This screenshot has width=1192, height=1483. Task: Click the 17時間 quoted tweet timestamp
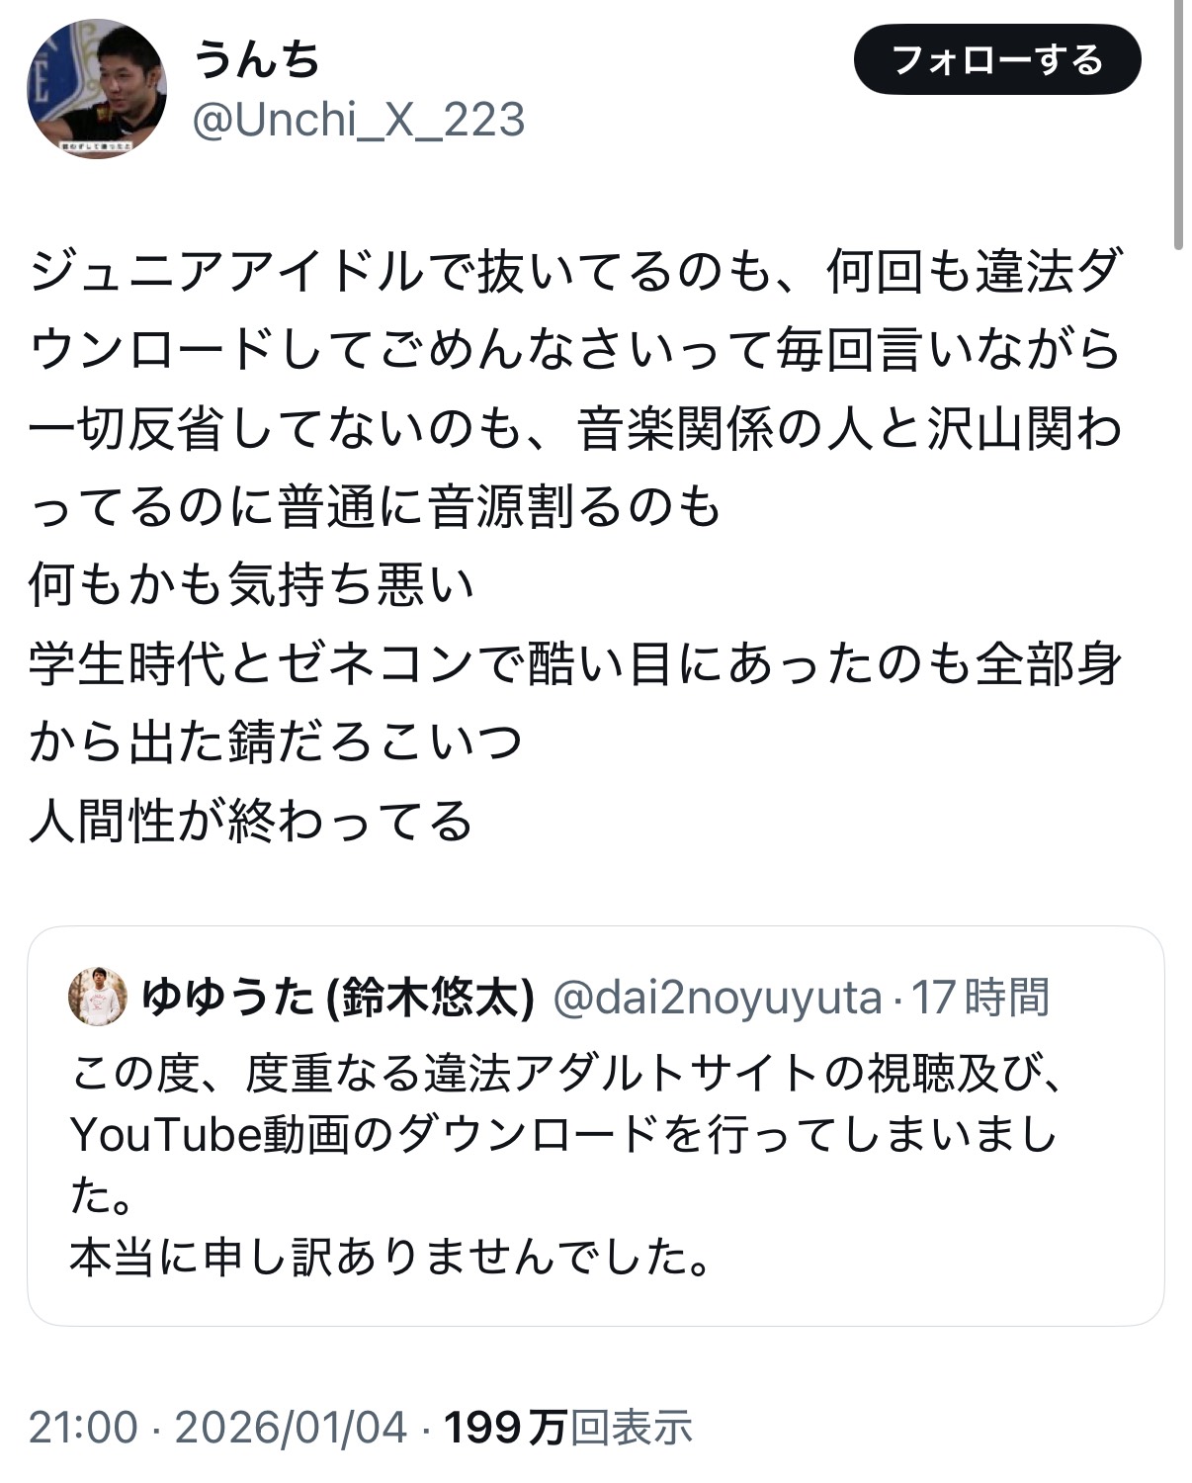[x=979, y=997]
